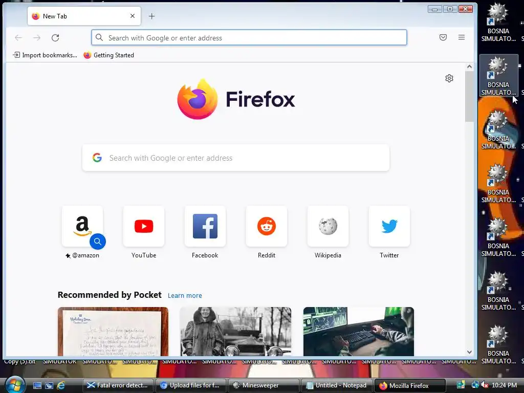Click the vertical scrollbar thumb
524x393 pixels.
(469, 96)
